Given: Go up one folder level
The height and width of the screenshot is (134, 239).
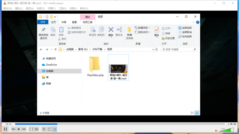Looking at the screenshot, I should (x=56, y=49).
